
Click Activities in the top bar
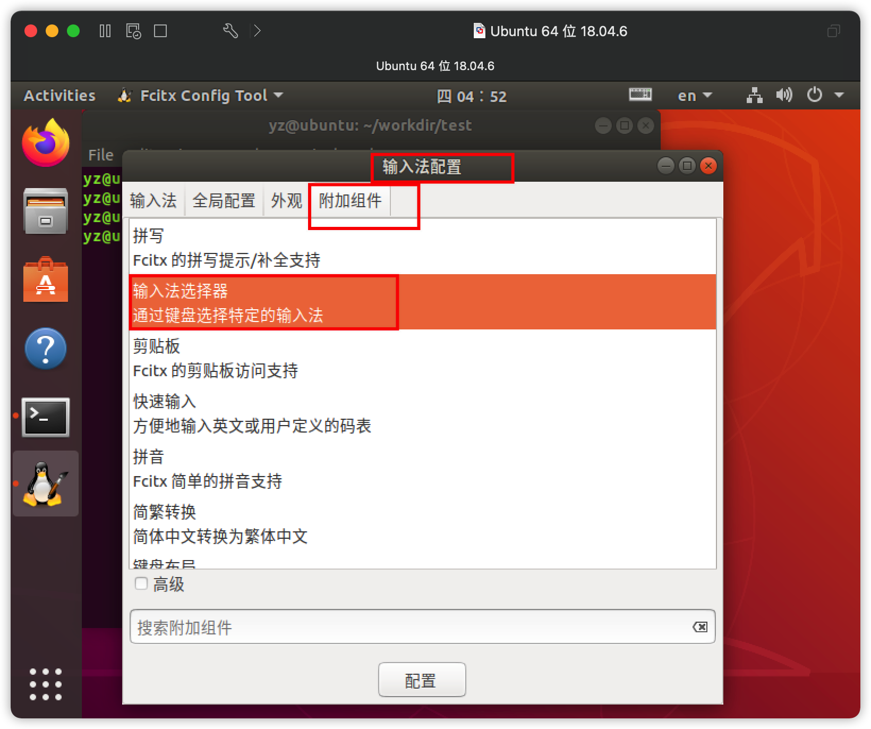(x=59, y=96)
